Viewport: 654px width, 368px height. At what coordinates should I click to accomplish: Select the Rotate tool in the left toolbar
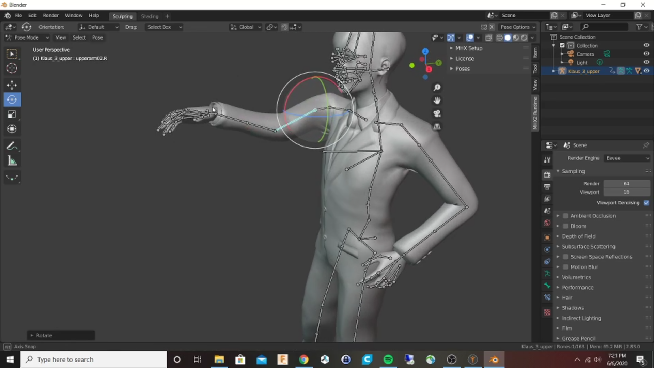[12, 99]
